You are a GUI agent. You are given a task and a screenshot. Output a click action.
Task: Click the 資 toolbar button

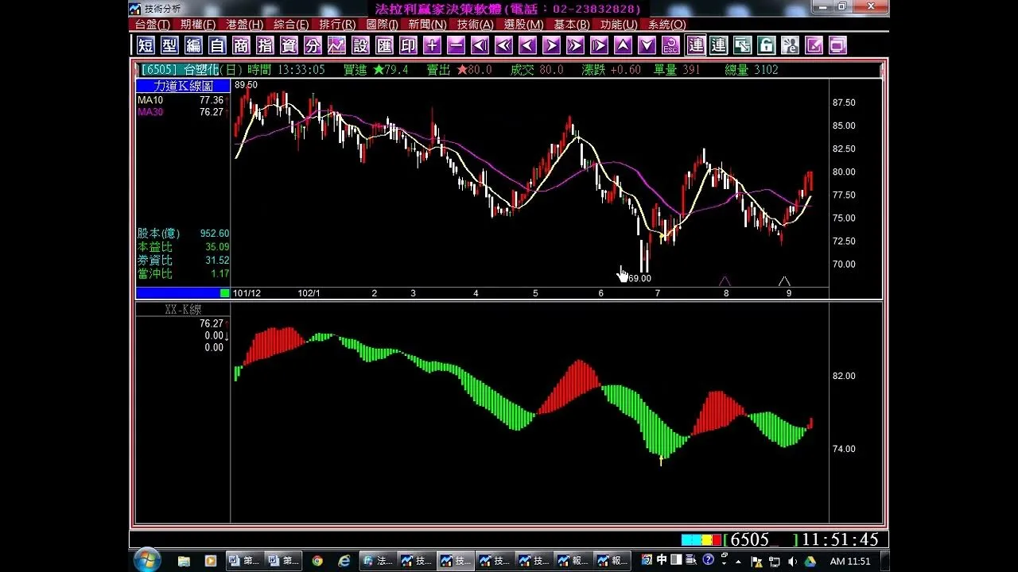tap(289, 45)
